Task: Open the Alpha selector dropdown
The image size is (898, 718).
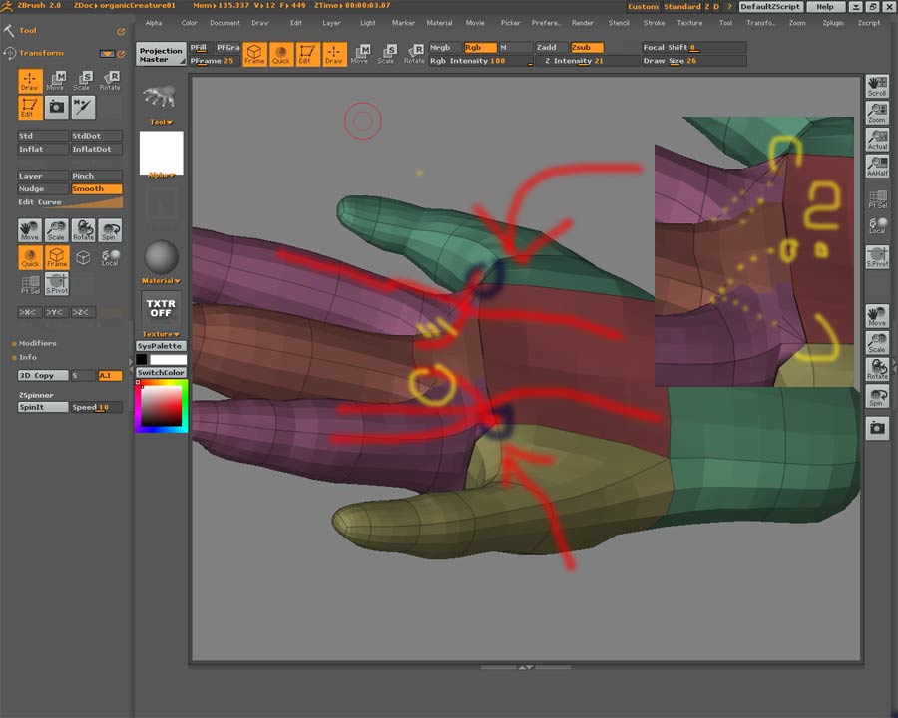Action: click(x=161, y=175)
